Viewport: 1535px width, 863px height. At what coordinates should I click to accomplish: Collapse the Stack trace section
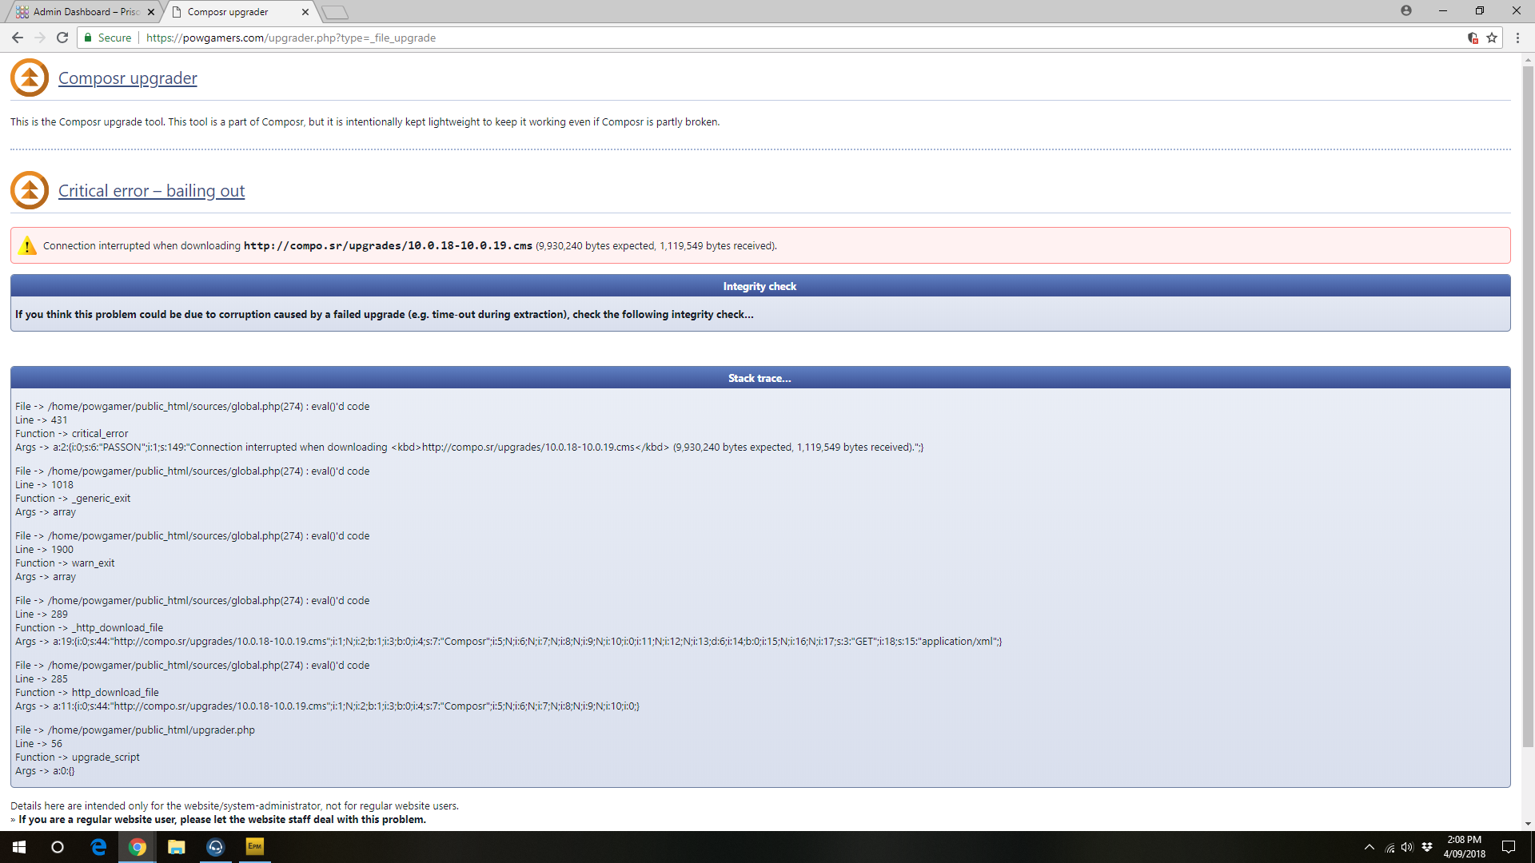760,378
